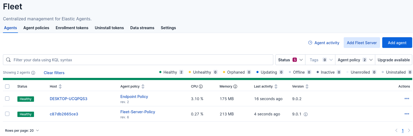The width and height of the screenshot is (413, 136).
Task: Click the 3.10 % CPU value
Action: pyautogui.click(x=197, y=99)
